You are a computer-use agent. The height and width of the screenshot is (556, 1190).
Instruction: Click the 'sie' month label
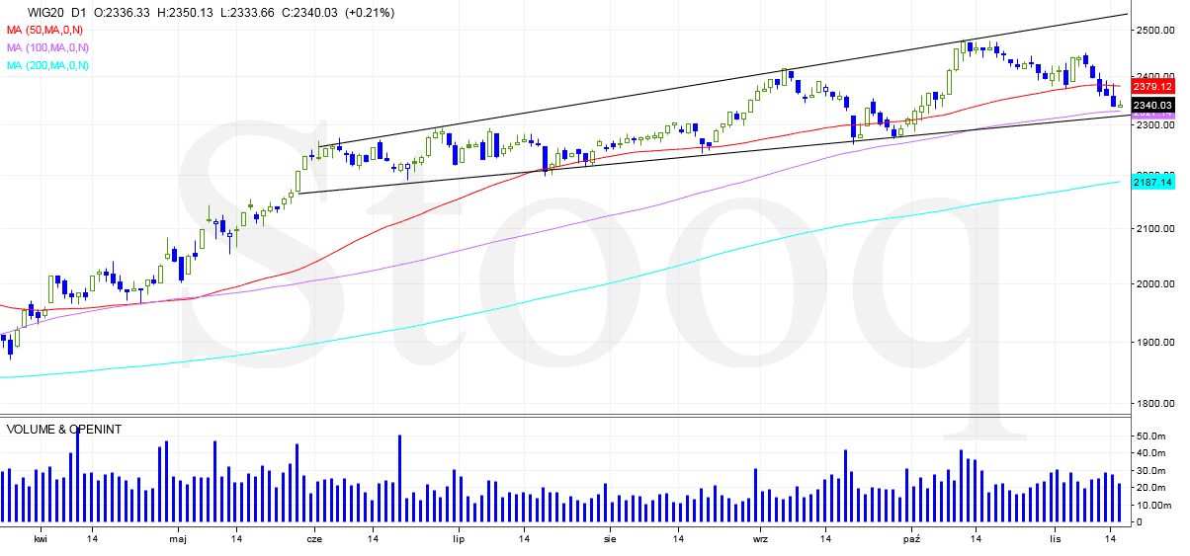tap(610, 539)
